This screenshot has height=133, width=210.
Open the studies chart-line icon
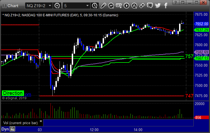click(111, 6)
